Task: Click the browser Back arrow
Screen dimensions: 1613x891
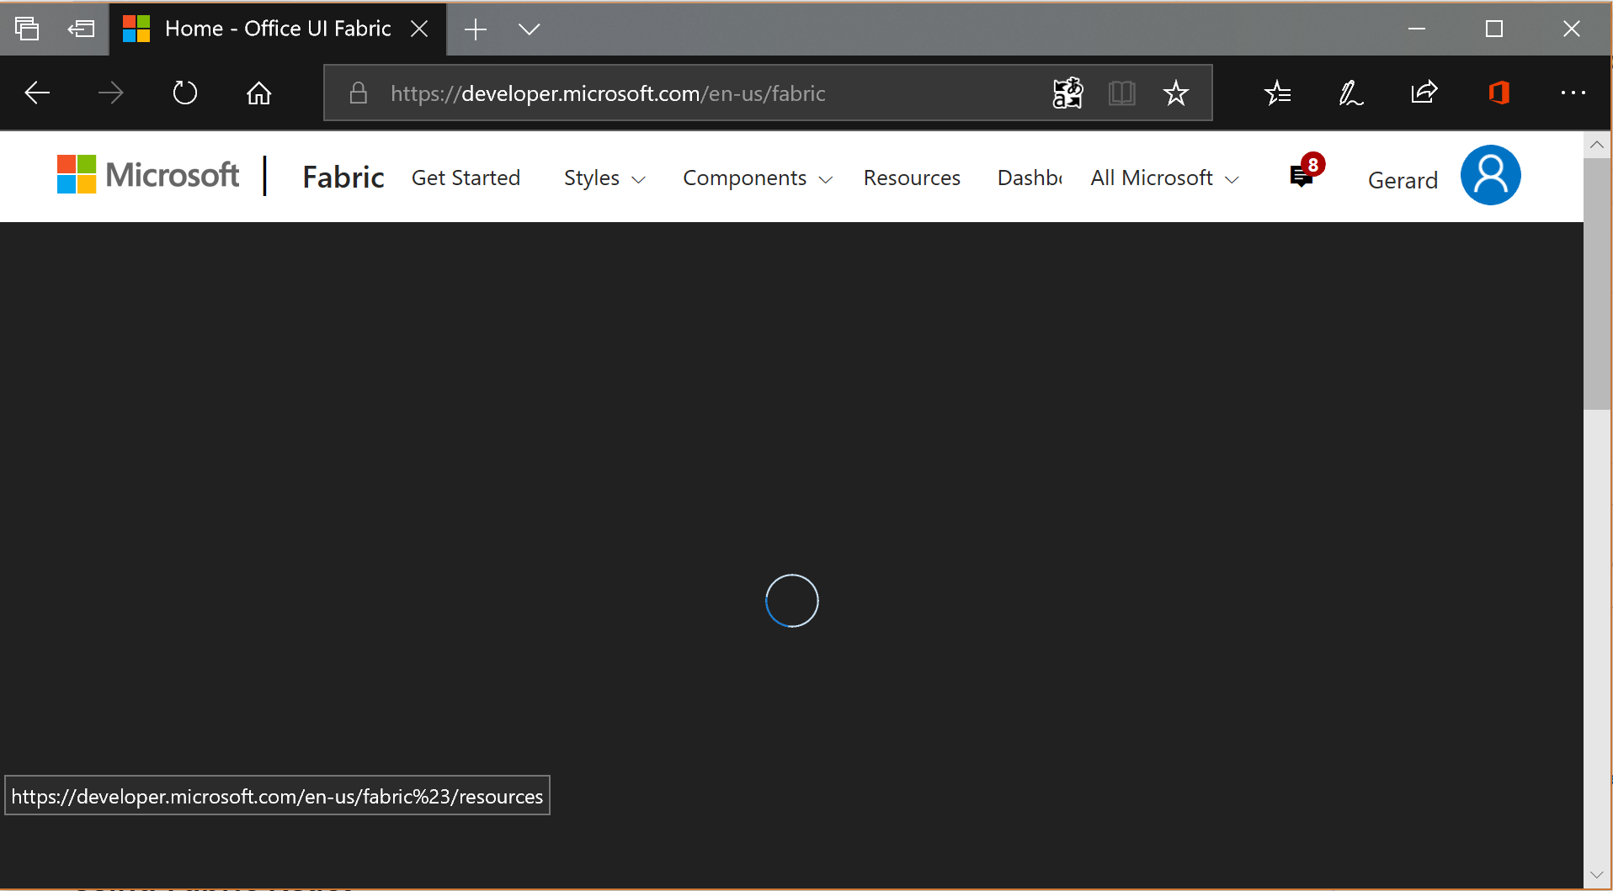Action: click(37, 93)
